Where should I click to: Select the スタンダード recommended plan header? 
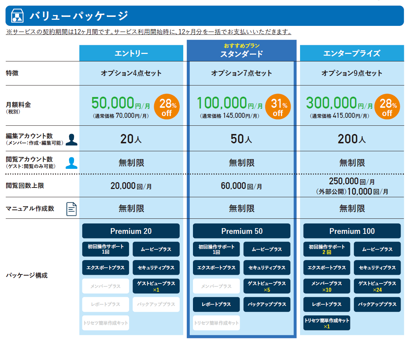click(x=241, y=51)
